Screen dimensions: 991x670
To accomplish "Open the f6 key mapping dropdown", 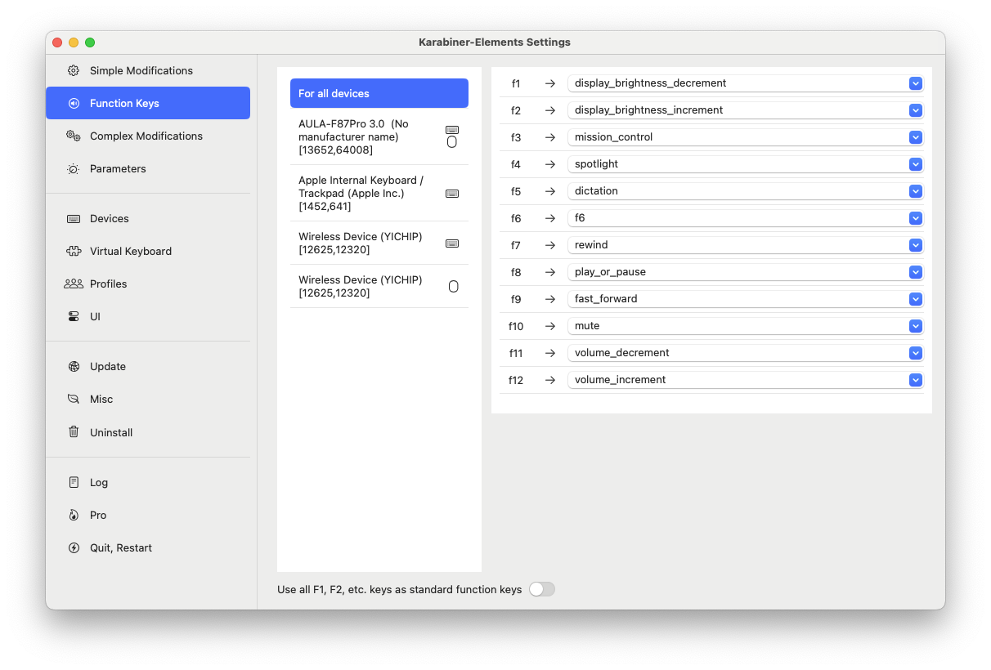I will (746, 218).
